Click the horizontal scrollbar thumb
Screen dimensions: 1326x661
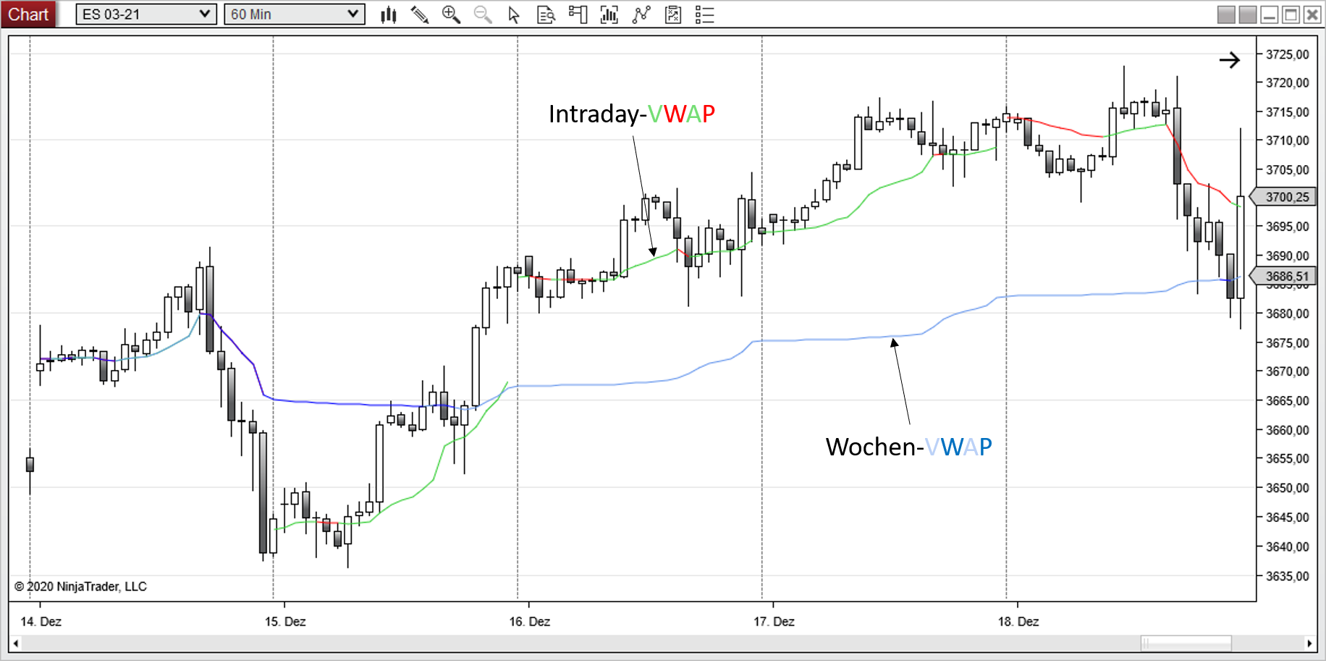[x=1186, y=643]
